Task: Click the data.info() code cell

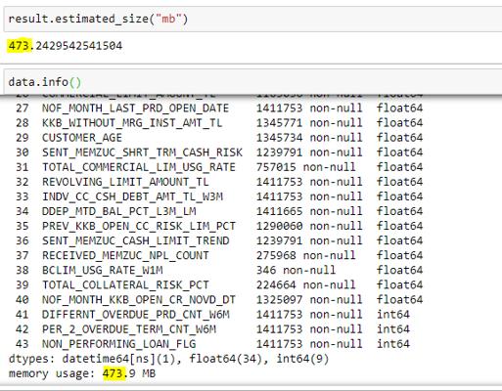Action: point(252,82)
